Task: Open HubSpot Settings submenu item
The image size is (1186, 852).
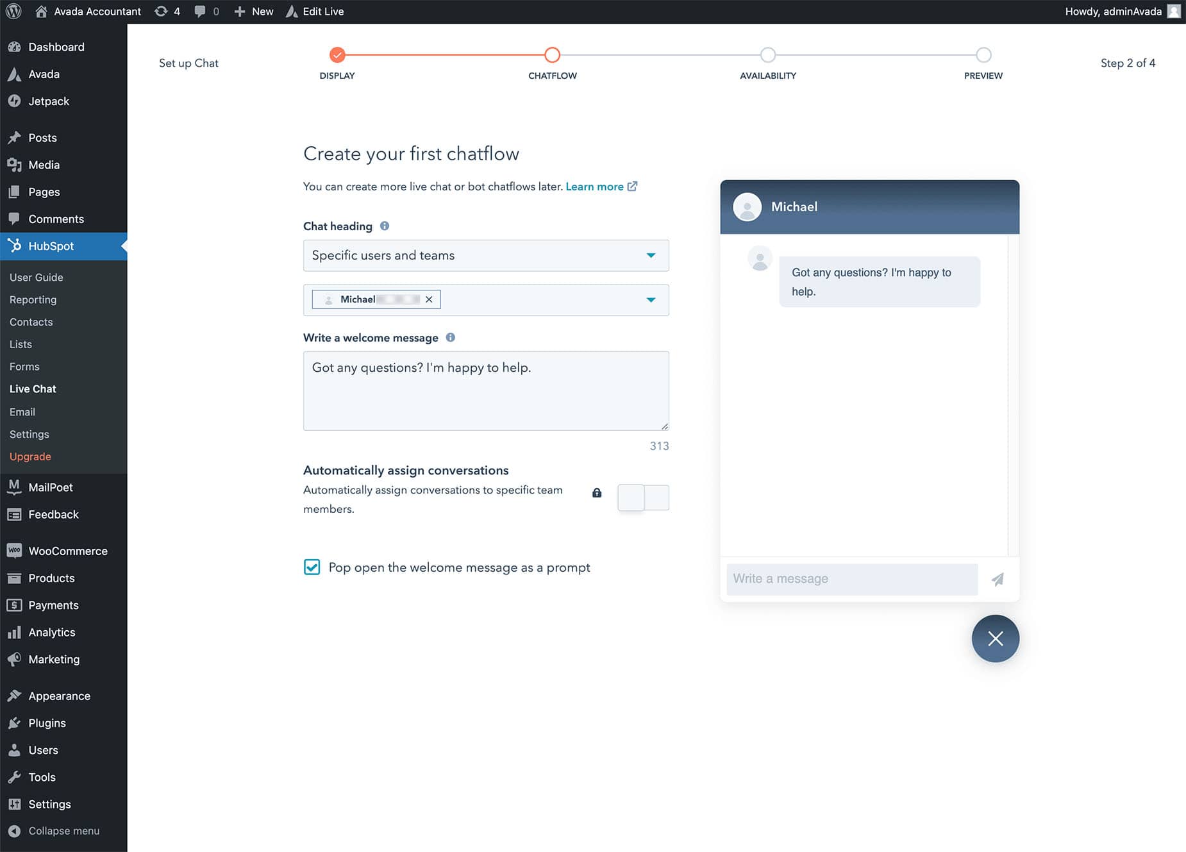Action: click(x=29, y=434)
